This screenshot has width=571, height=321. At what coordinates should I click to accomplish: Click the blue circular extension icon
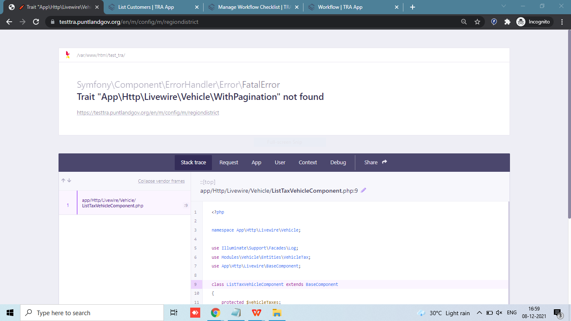494,22
